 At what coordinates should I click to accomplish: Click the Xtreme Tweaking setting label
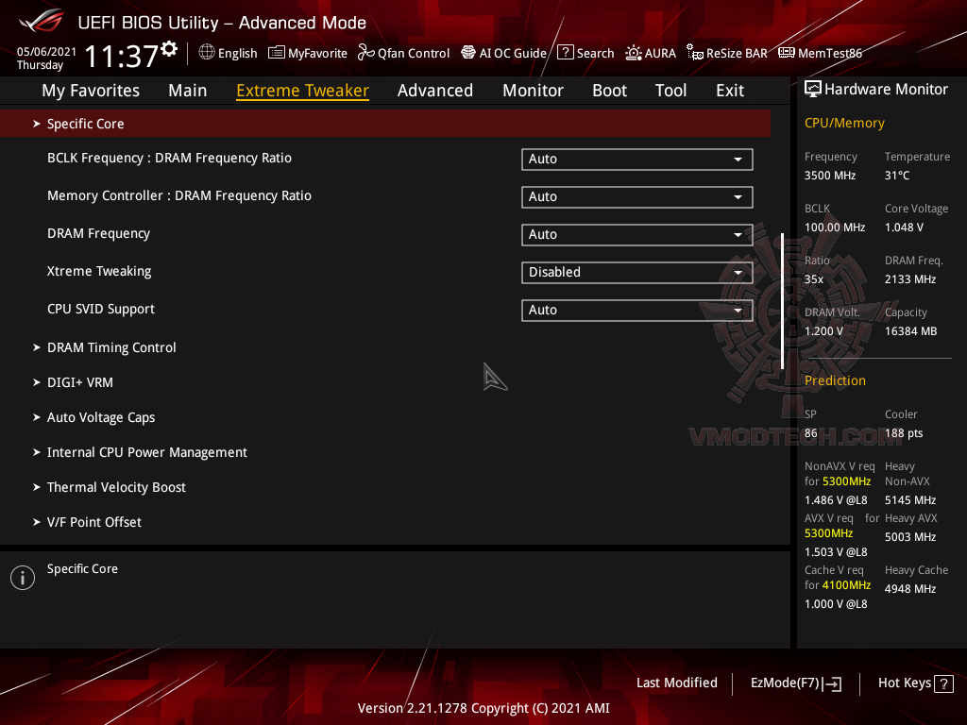(x=98, y=271)
